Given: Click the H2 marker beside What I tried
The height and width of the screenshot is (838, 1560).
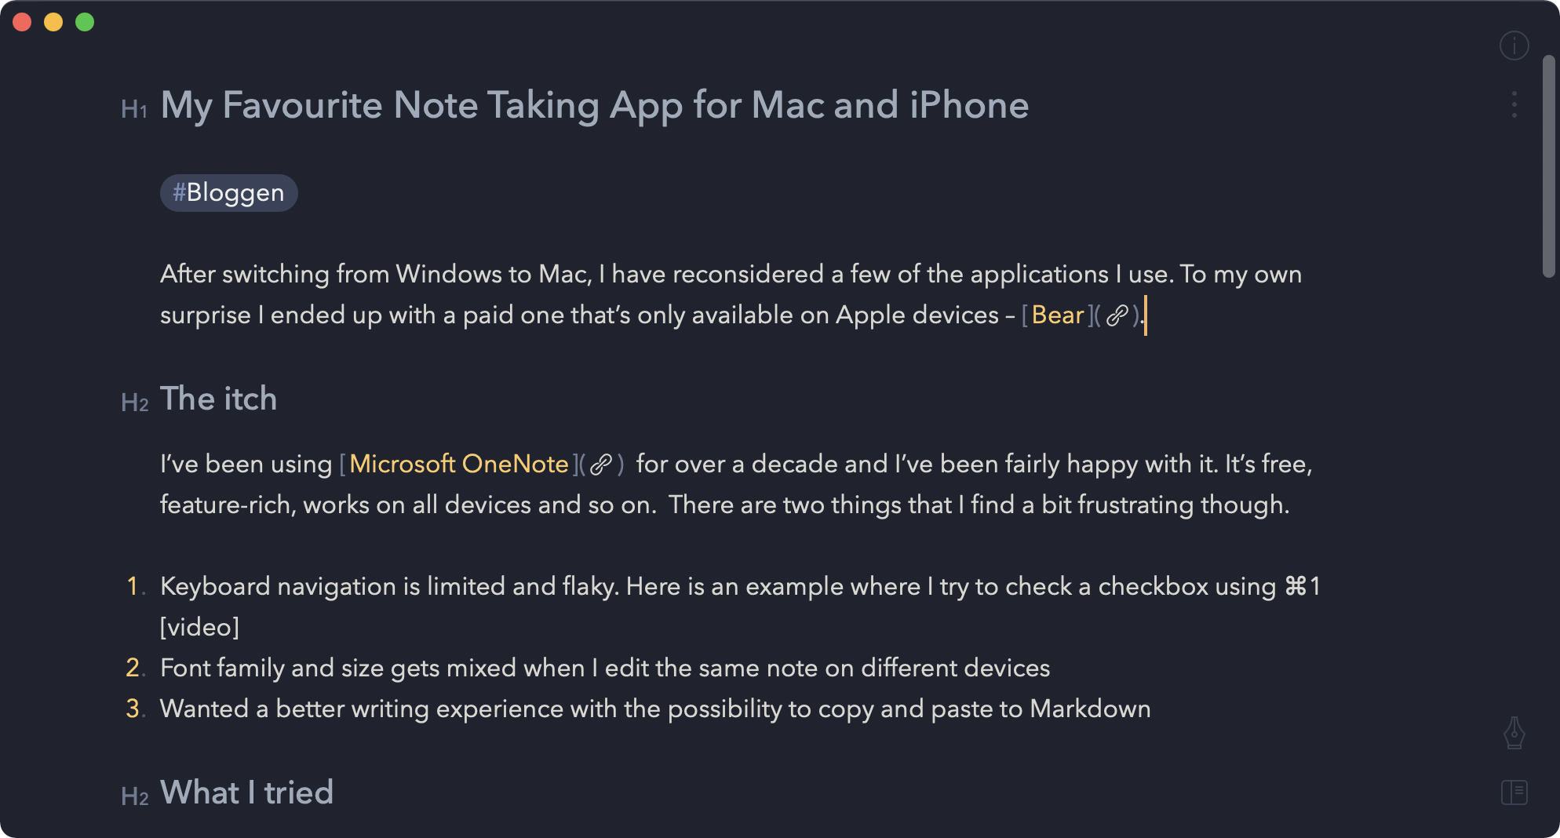Looking at the screenshot, I should pyautogui.click(x=134, y=796).
